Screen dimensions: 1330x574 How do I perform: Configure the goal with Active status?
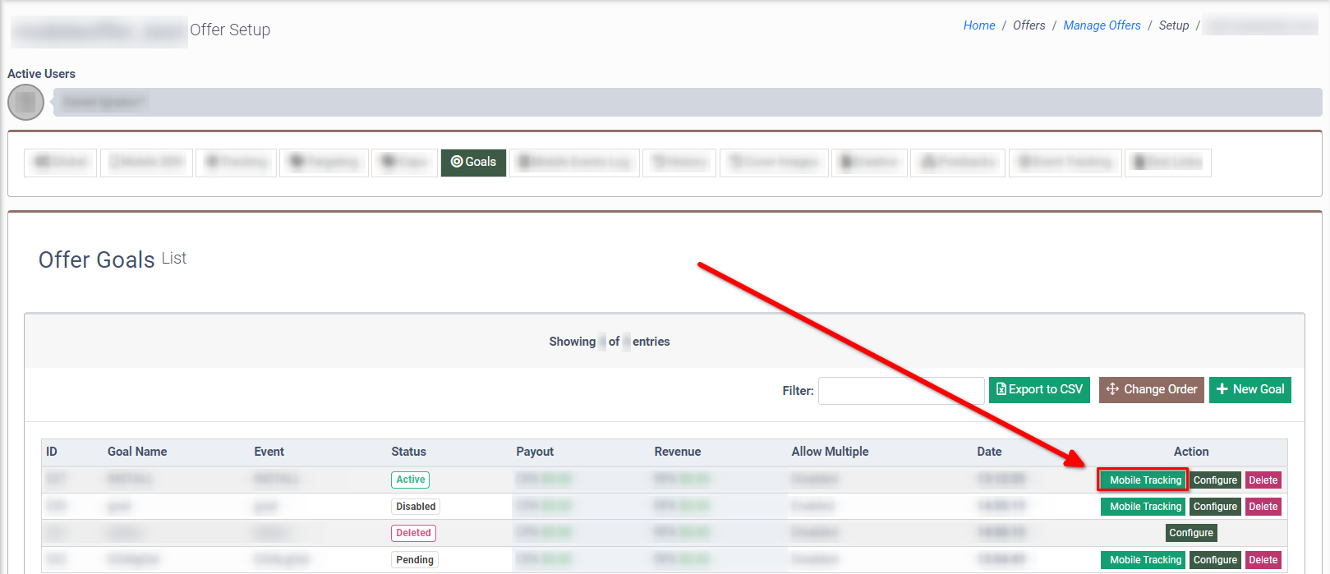pos(1214,480)
